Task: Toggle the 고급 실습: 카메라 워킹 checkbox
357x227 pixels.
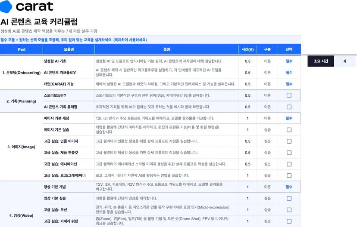Action: tap(289, 221)
